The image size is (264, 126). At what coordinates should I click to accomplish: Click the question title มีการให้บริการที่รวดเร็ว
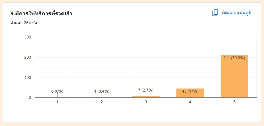click(41, 13)
